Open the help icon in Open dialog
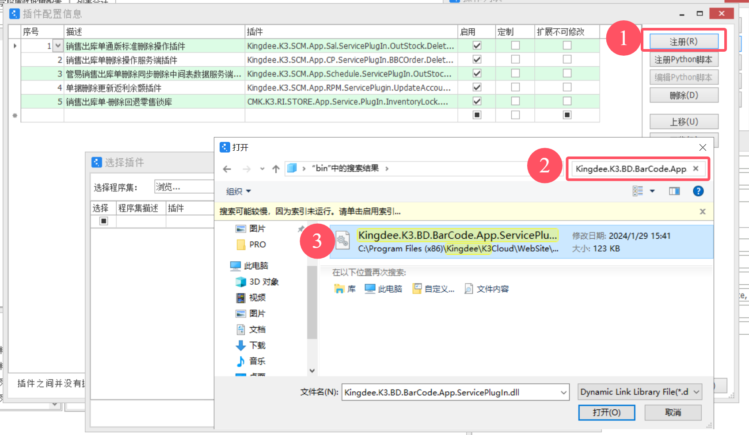This screenshot has height=435, width=749. point(698,191)
